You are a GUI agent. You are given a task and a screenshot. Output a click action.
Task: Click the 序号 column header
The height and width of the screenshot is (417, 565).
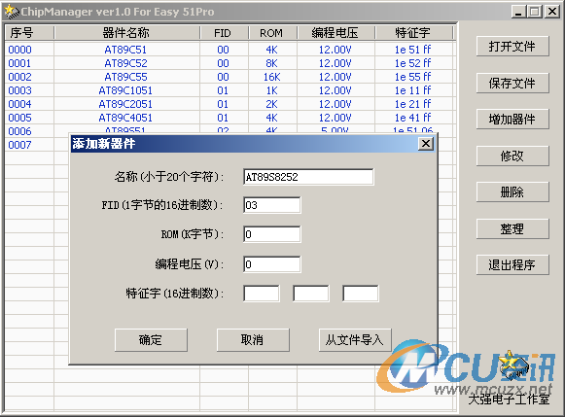point(29,33)
